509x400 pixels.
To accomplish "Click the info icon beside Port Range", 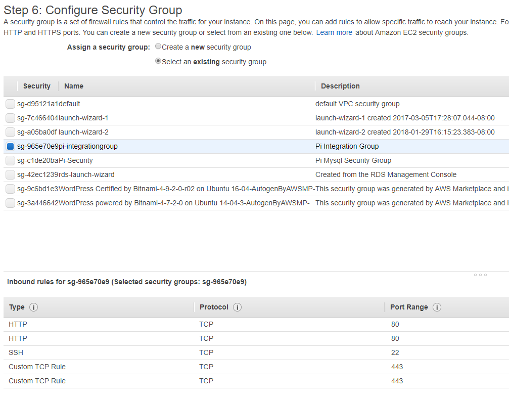I will point(437,307).
